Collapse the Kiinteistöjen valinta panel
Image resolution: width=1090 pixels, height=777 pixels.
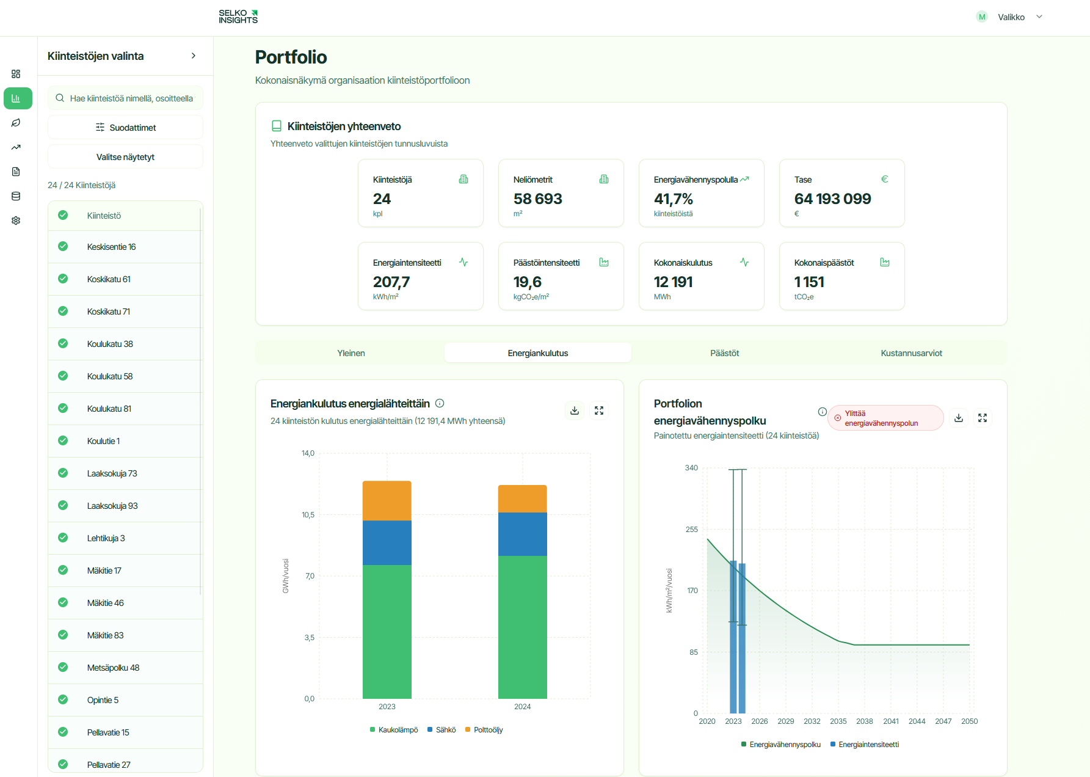(194, 56)
